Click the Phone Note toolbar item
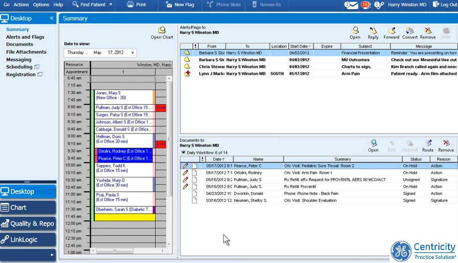Viewport: 458px width, 263px height. pos(223,5)
